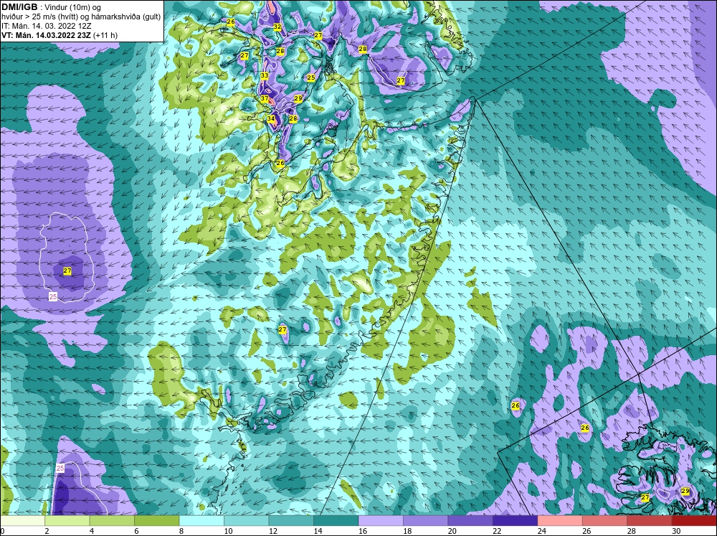Click the yellow gust label 32
Viewport: 717px width, 536px height.
click(x=277, y=27)
